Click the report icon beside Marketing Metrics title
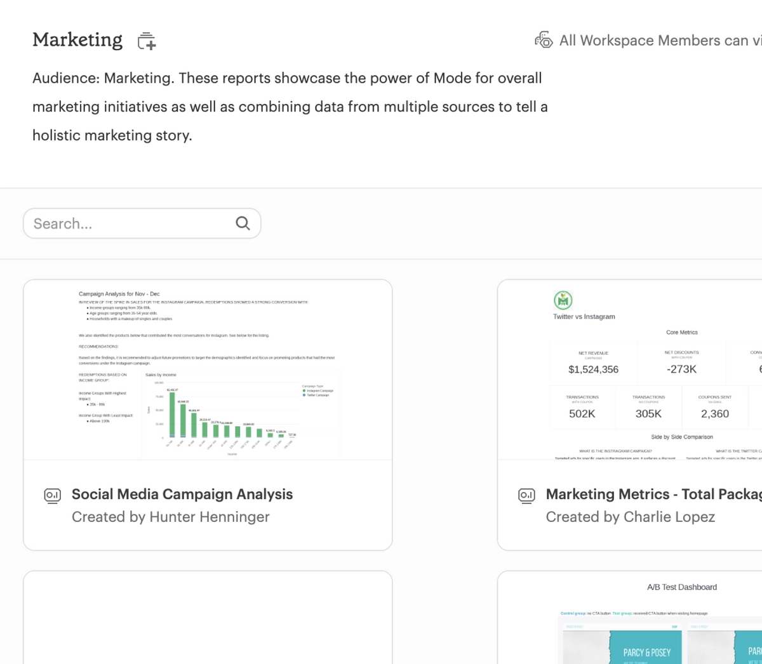 [x=526, y=495]
